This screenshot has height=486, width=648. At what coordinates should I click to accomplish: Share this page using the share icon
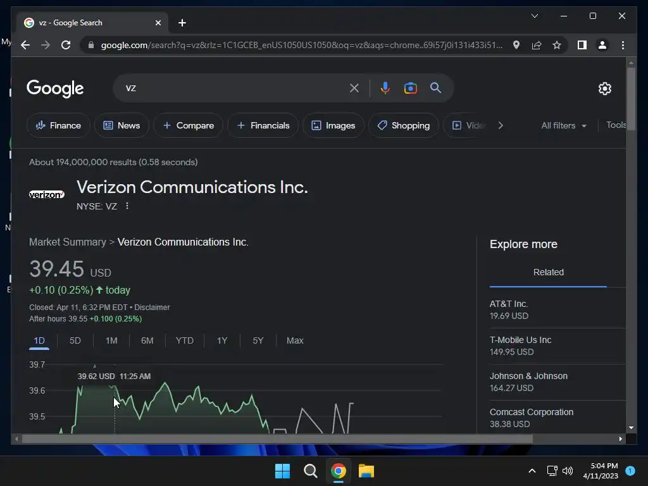pyautogui.click(x=537, y=45)
